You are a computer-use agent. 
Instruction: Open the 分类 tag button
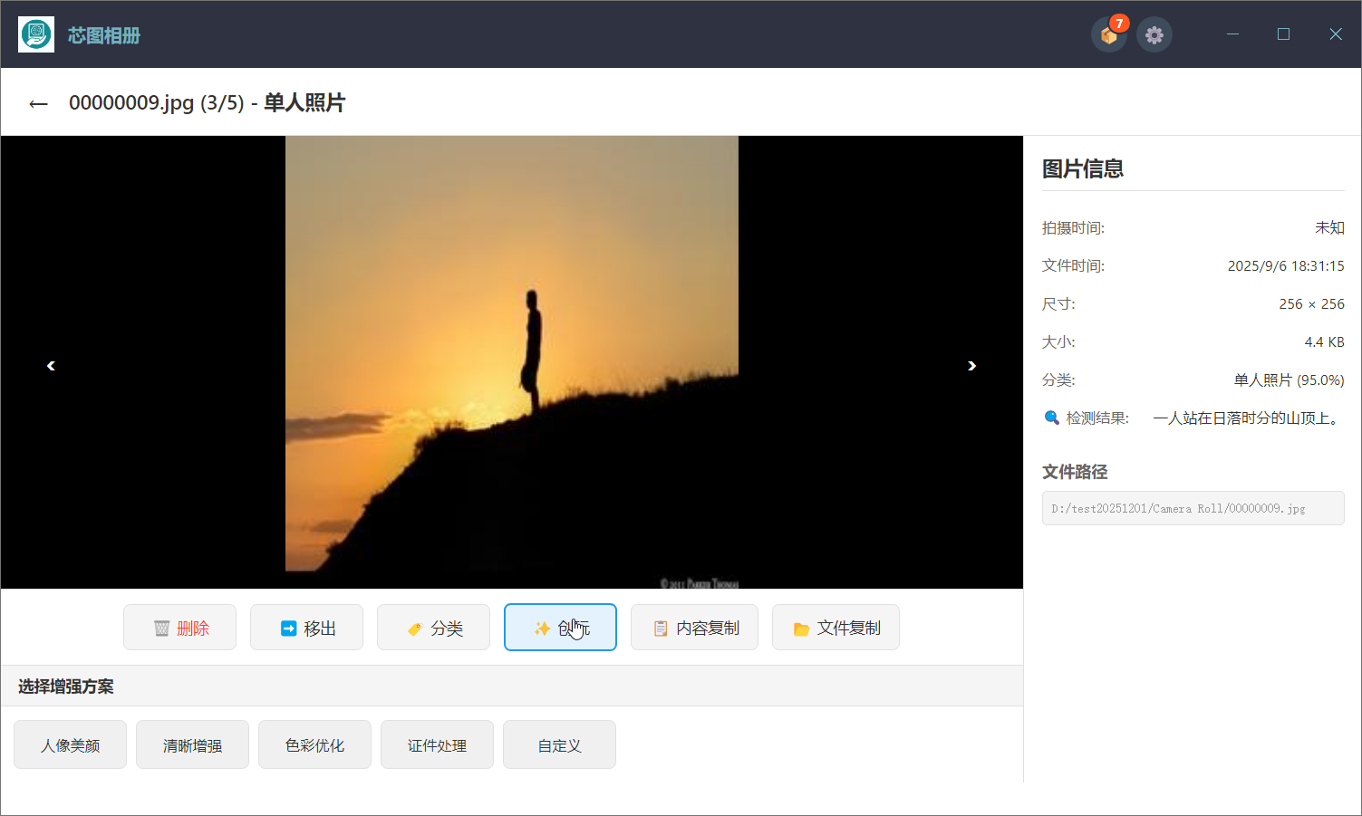pos(433,628)
